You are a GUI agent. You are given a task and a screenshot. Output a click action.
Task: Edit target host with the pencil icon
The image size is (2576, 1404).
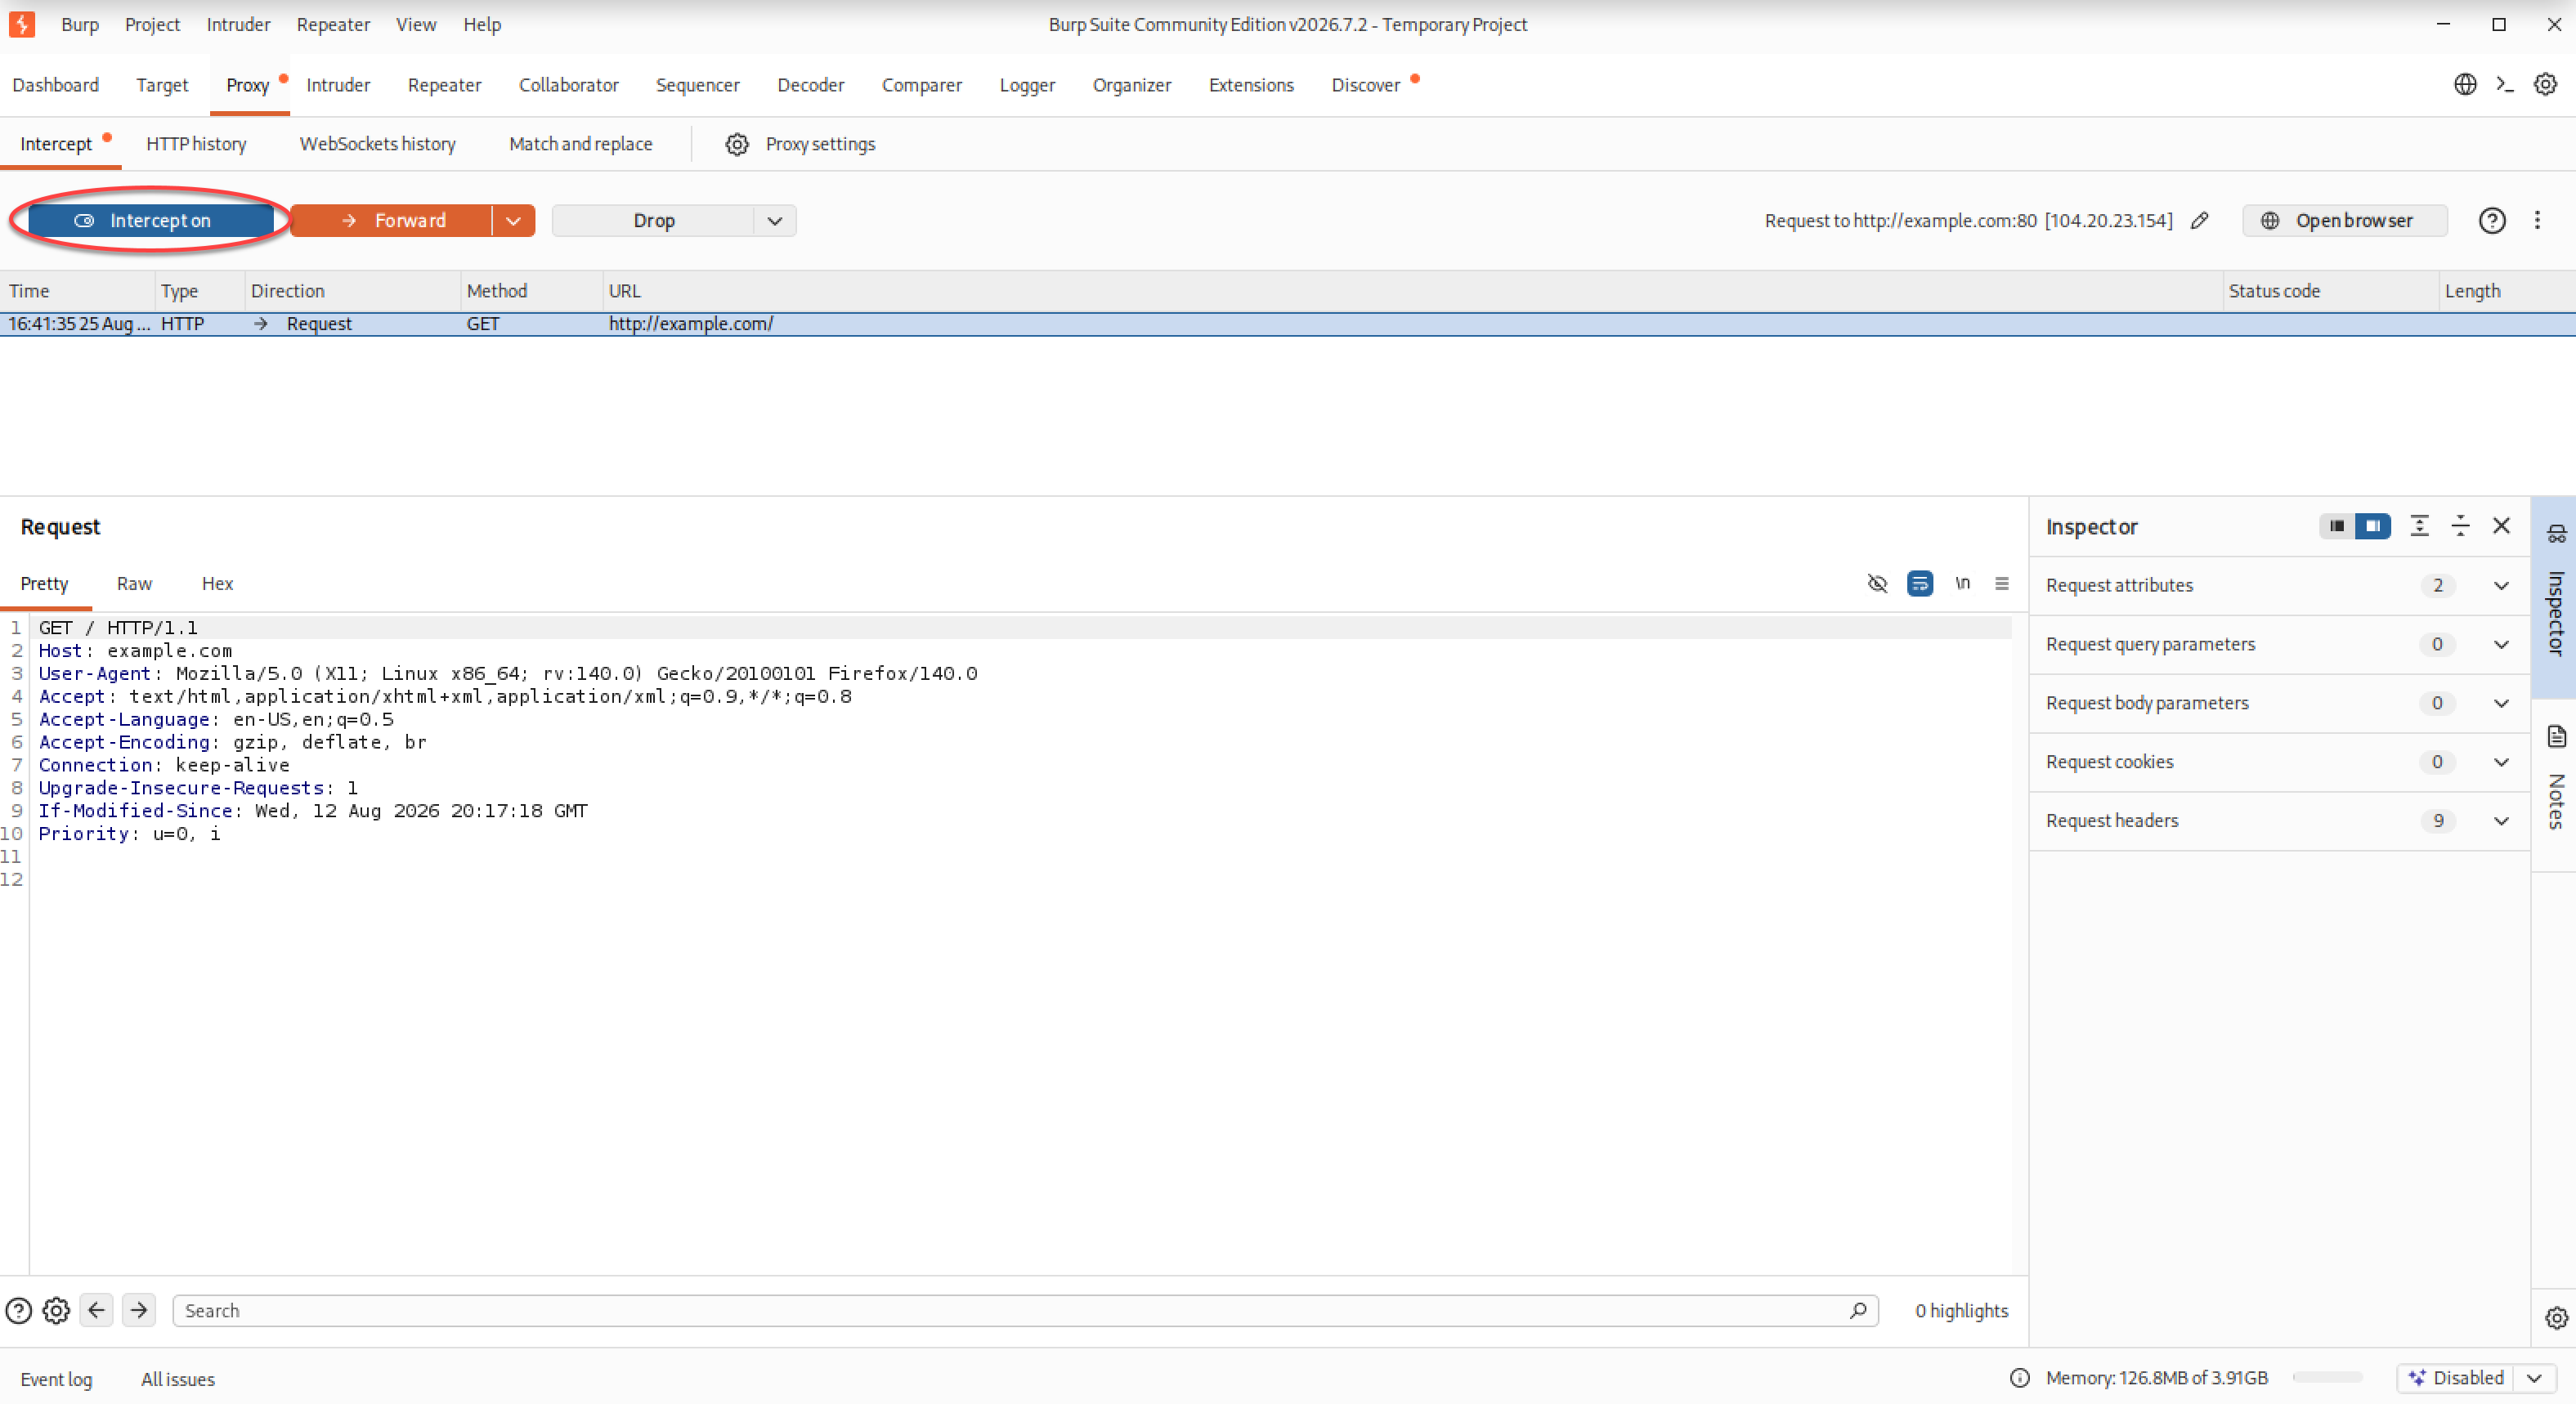click(x=2199, y=221)
